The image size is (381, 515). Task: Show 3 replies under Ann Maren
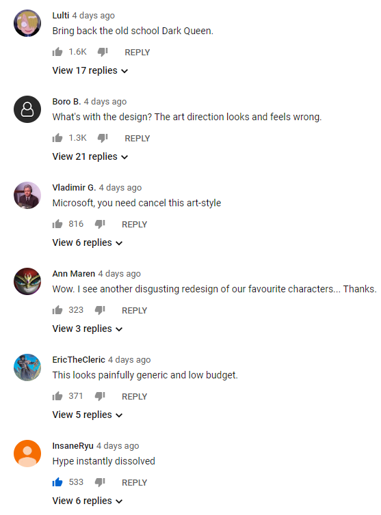coord(88,329)
